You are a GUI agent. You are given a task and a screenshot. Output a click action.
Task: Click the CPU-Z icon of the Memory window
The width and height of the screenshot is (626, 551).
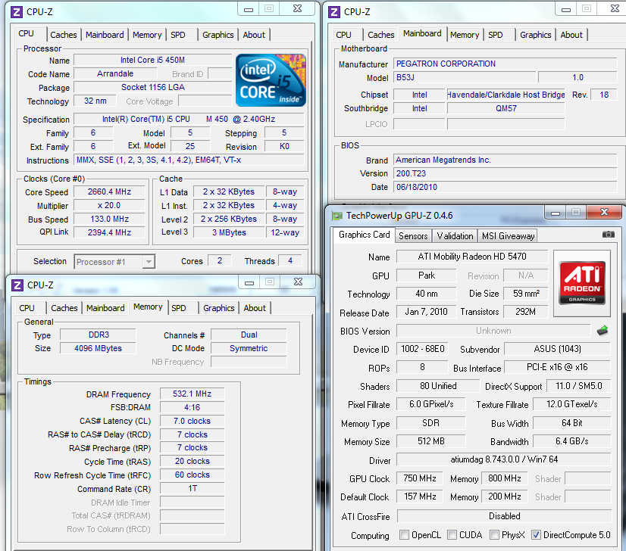click(x=17, y=285)
